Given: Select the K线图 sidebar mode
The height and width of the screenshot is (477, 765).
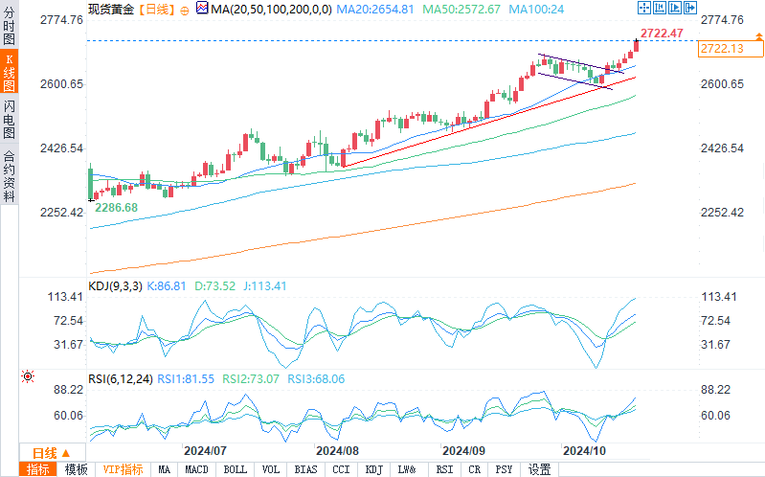Looking at the screenshot, I should (10, 72).
